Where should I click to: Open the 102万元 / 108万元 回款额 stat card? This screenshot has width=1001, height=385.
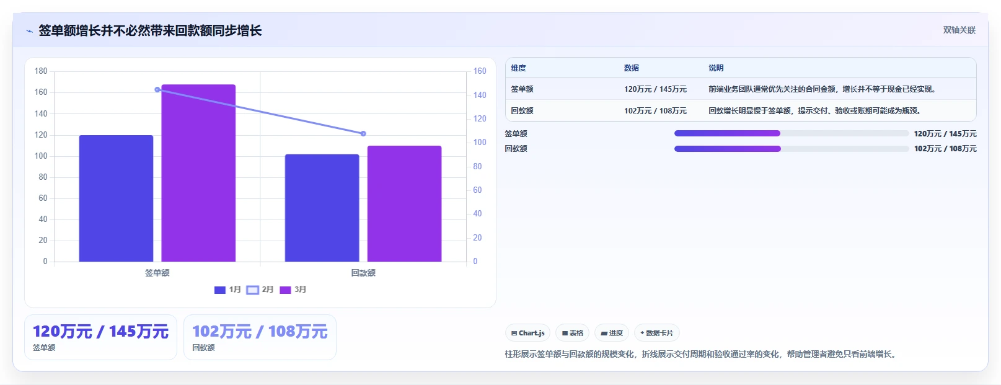pyautogui.click(x=260, y=337)
